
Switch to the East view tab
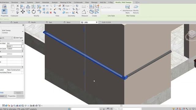(x=50, y=22)
